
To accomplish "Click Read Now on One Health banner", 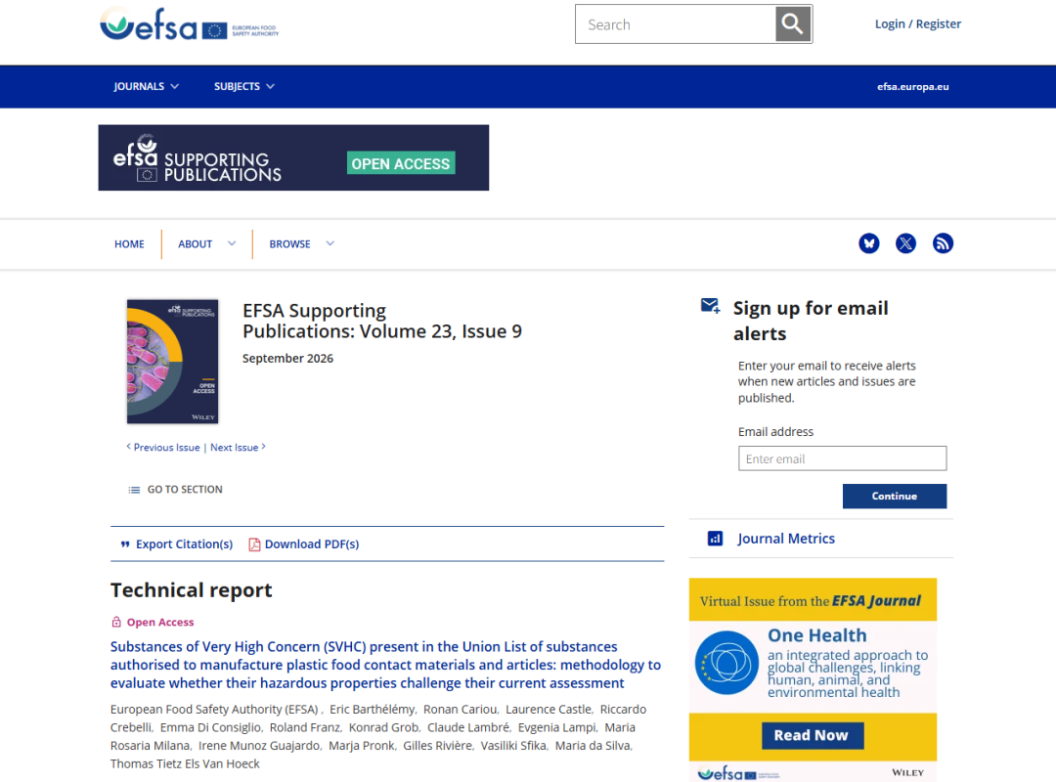I will coord(813,735).
